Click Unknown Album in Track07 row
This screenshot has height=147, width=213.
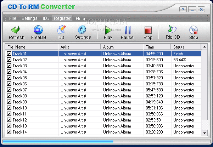[117, 90]
